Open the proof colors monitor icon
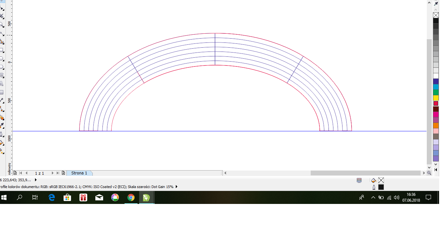 click(x=359, y=180)
